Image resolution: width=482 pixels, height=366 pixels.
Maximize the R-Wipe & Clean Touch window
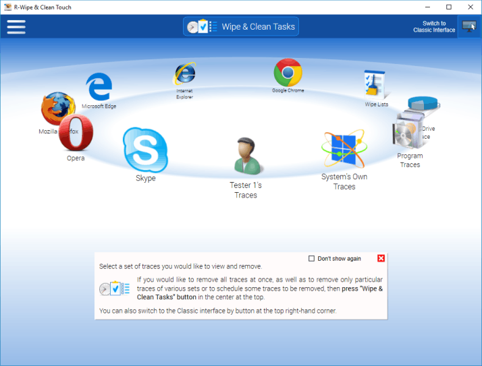pos(448,7)
